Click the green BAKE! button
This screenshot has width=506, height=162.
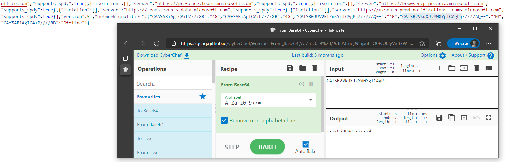pos(267,147)
